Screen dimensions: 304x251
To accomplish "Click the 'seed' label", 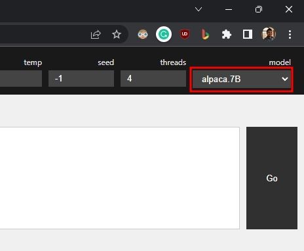I will [106, 62].
